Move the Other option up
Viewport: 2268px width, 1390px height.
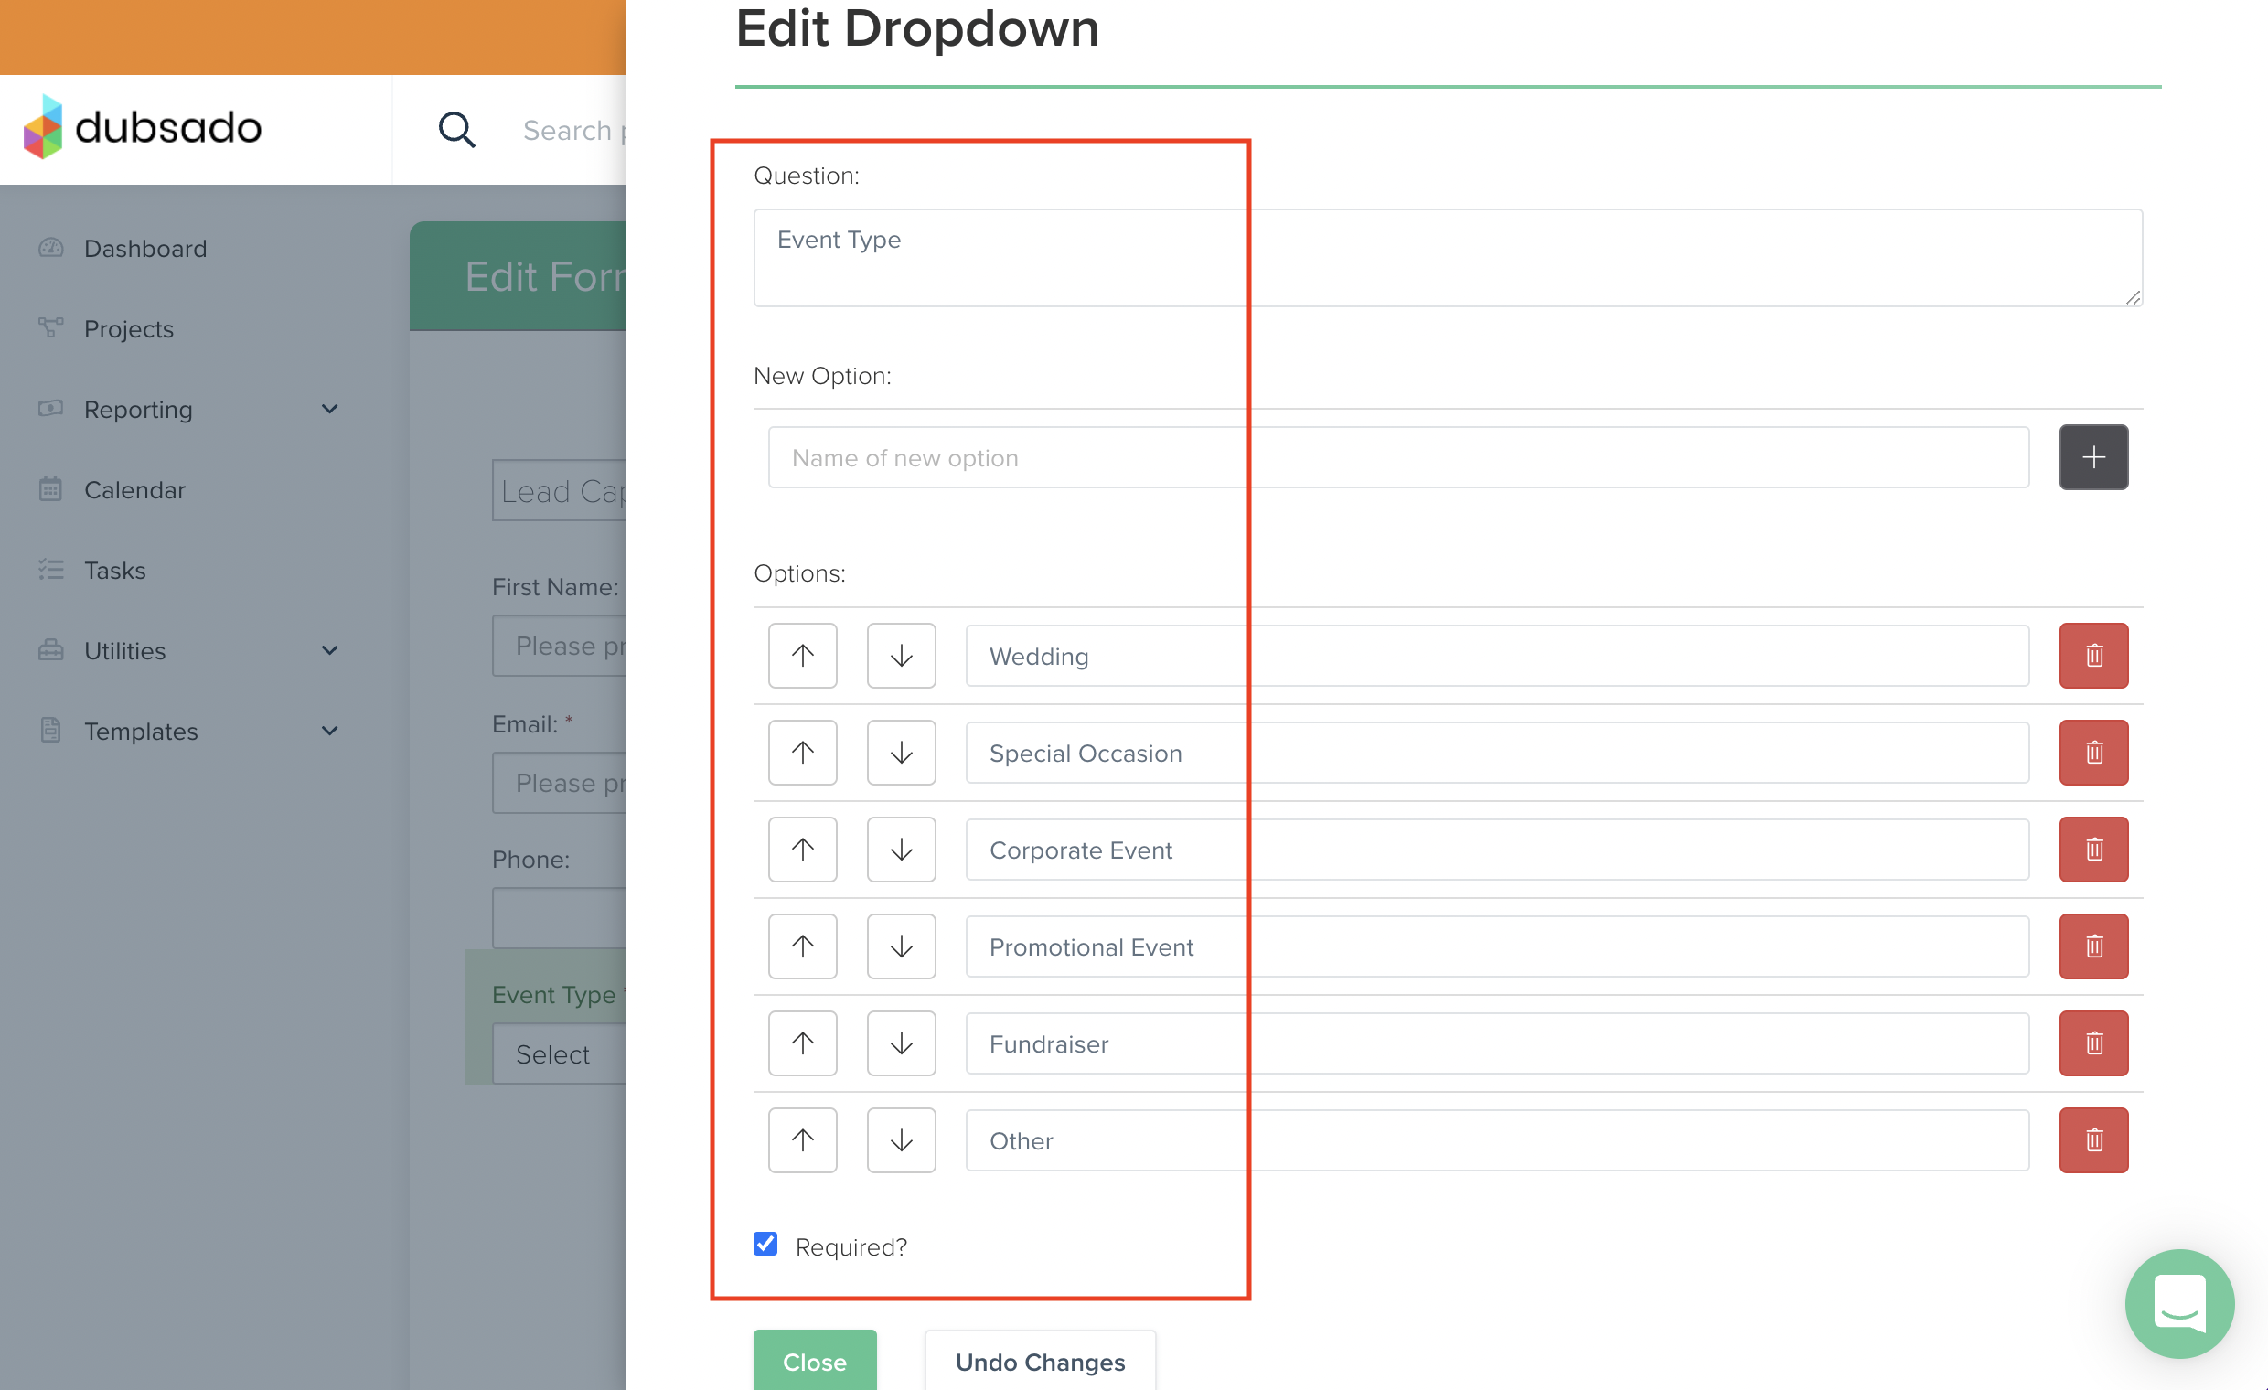tap(802, 1139)
